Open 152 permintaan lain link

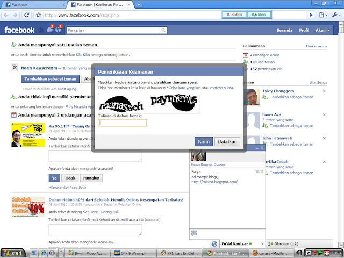point(266,69)
